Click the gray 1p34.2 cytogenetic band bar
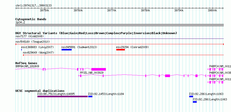Screen dimensions: 231x112 tap(119, 25)
